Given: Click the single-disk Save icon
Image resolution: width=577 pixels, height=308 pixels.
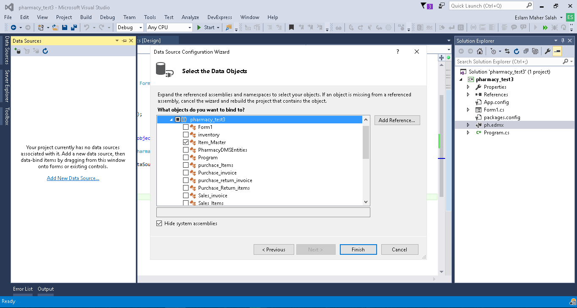Looking at the screenshot, I should pos(65,27).
